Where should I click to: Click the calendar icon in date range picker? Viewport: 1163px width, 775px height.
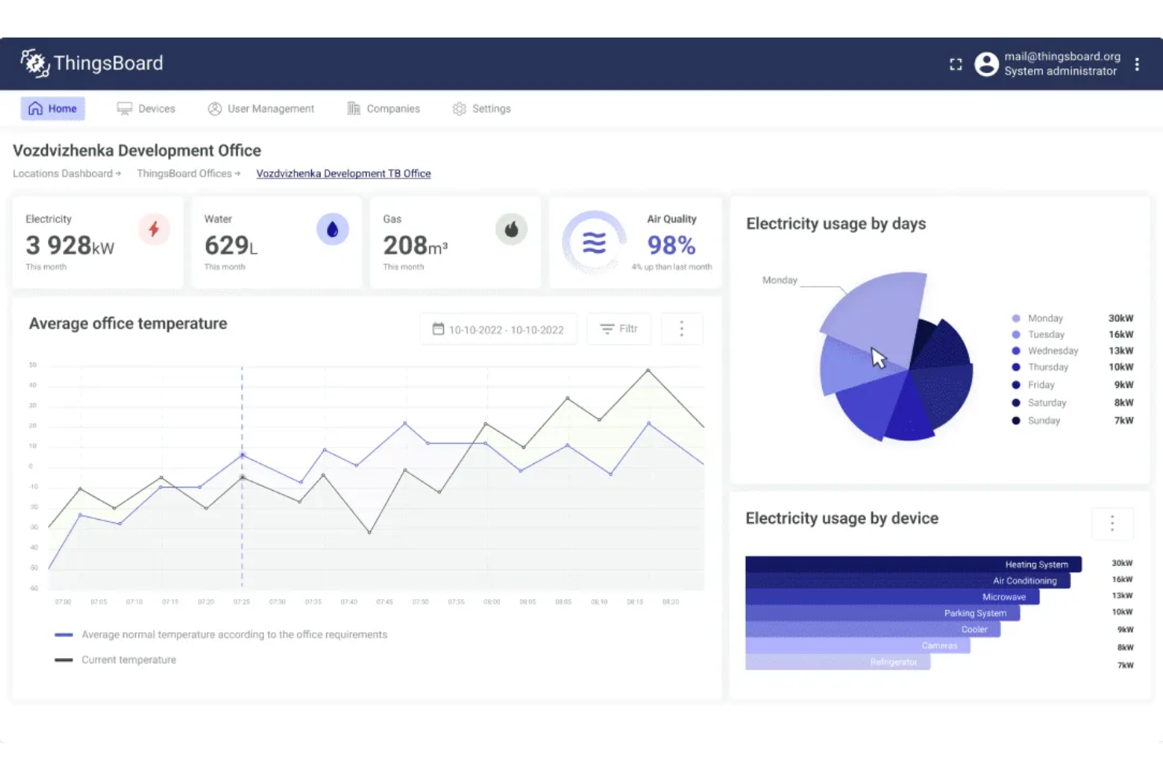(x=438, y=329)
